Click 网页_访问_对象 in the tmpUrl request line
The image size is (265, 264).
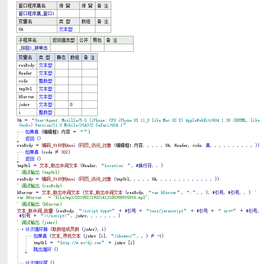[95, 179]
